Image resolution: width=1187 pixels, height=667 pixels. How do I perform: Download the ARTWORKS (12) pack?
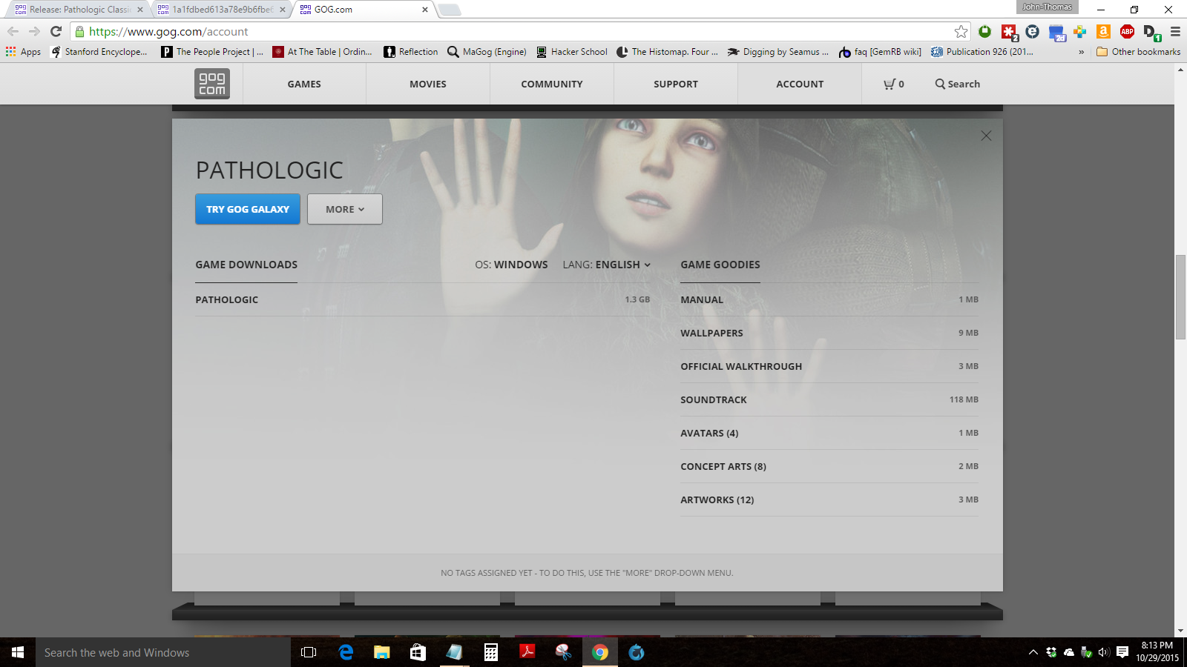829,500
